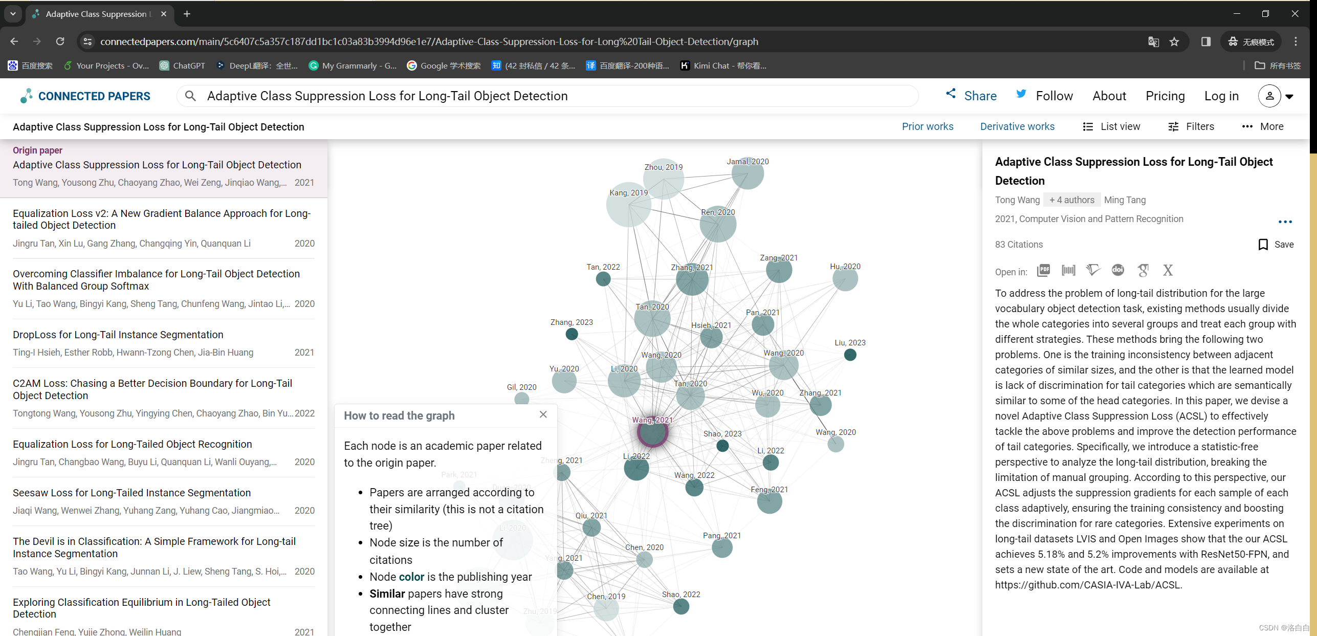Click the Share icon
Image resolution: width=1317 pixels, height=636 pixels.
tap(951, 94)
